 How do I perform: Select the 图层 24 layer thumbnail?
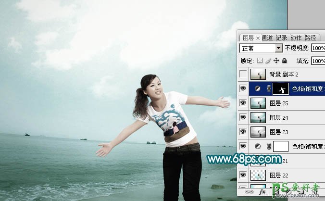(258, 117)
